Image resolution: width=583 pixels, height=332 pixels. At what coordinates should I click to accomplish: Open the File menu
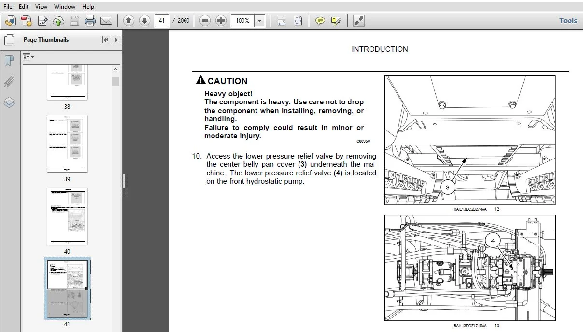(8, 7)
